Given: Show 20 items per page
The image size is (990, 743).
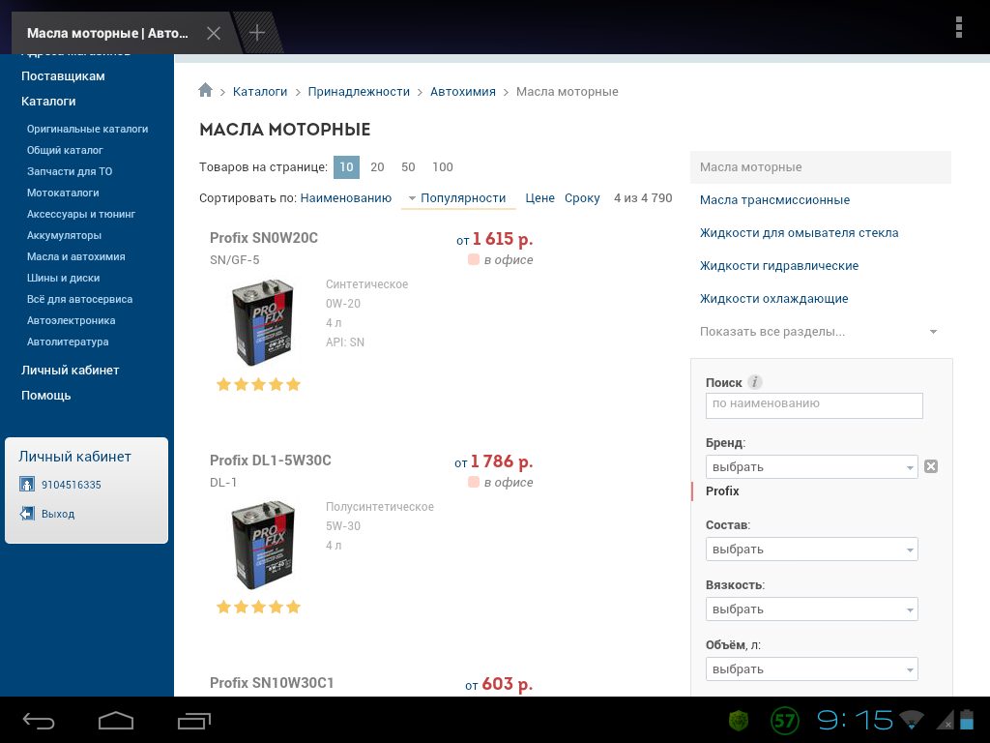Looking at the screenshot, I should [377, 166].
